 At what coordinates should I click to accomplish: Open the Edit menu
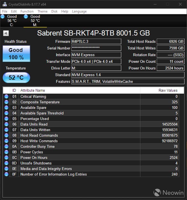[14, 11]
